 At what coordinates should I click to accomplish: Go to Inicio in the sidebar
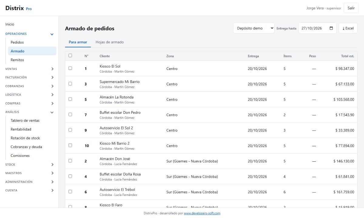point(30,24)
